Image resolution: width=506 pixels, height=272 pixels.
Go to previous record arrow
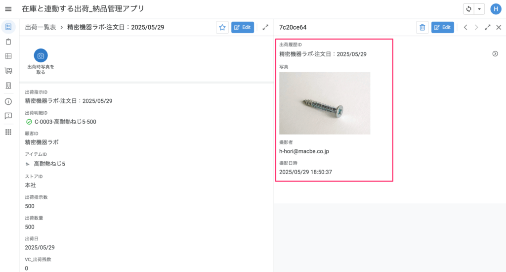click(x=465, y=28)
